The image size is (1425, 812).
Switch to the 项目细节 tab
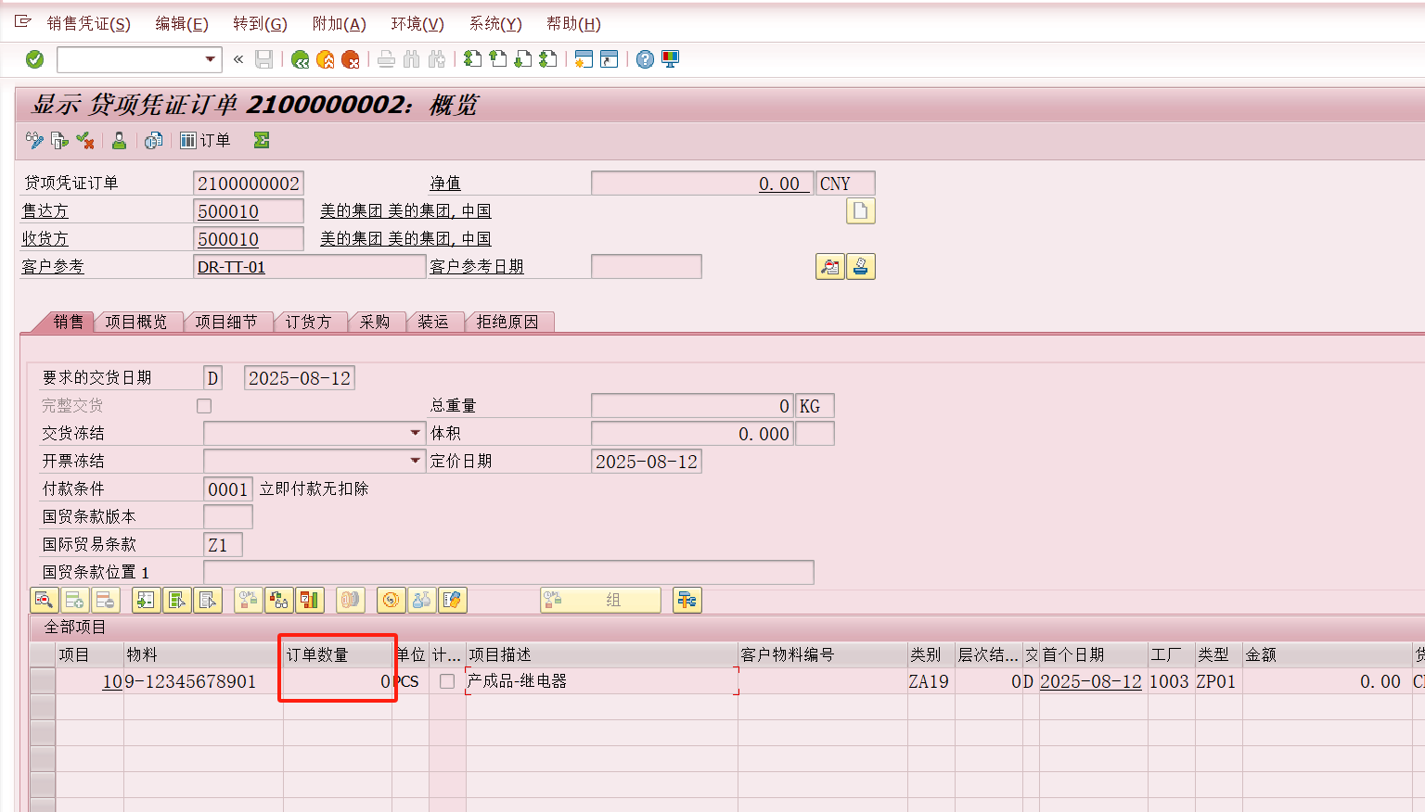(226, 322)
